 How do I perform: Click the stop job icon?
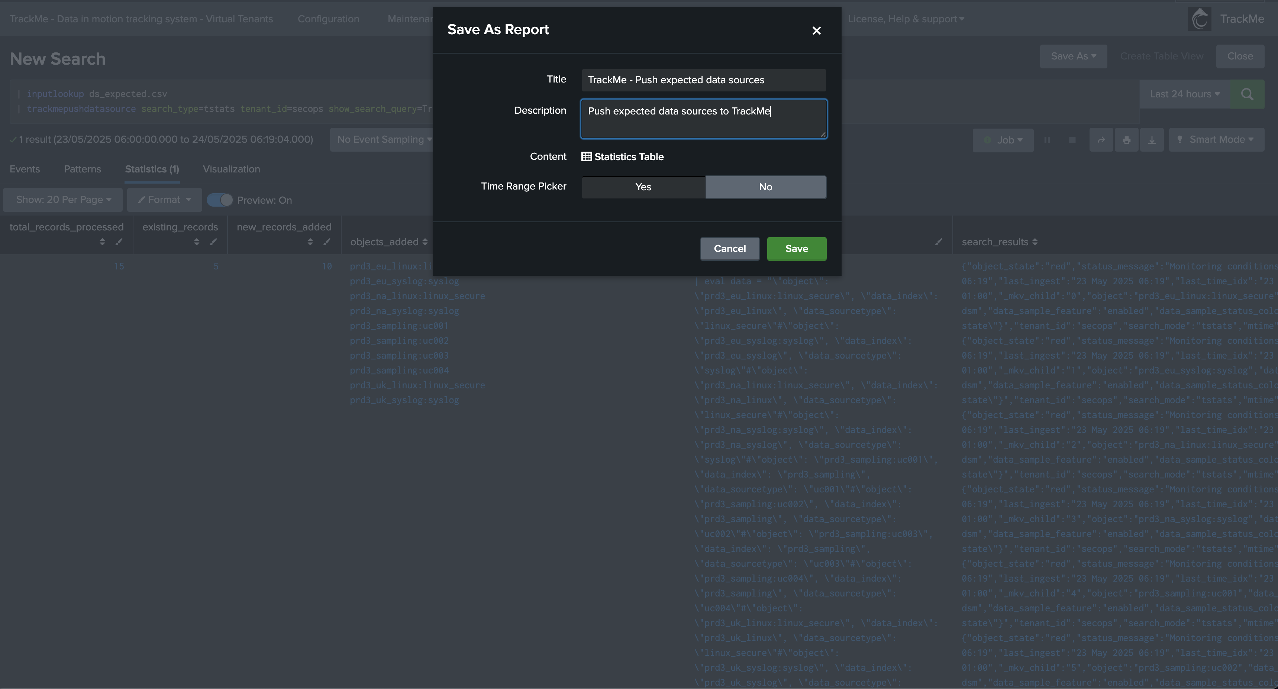point(1072,140)
